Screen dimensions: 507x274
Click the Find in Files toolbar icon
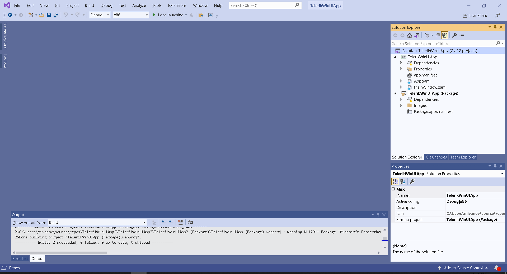[x=201, y=15]
